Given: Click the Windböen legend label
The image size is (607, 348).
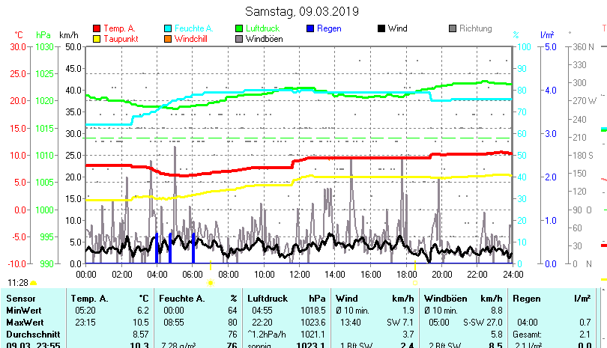Looking at the screenshot, I should pos(264,39).
